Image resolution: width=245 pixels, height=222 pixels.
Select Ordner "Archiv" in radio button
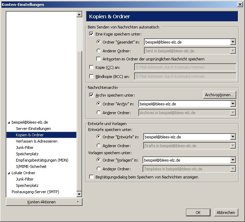[x=98, y=104]
